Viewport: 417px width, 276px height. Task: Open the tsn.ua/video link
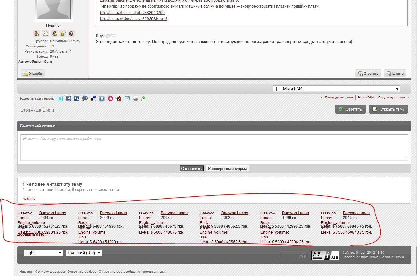click(134, 19)
